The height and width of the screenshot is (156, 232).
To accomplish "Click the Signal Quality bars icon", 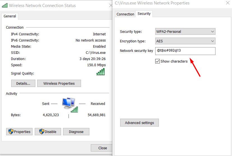I will pyautogui.click(x=101, y=72).
